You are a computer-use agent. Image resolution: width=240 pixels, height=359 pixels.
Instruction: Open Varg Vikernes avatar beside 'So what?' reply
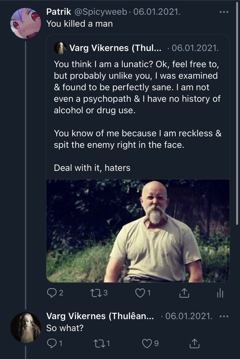tap(25, 328)
